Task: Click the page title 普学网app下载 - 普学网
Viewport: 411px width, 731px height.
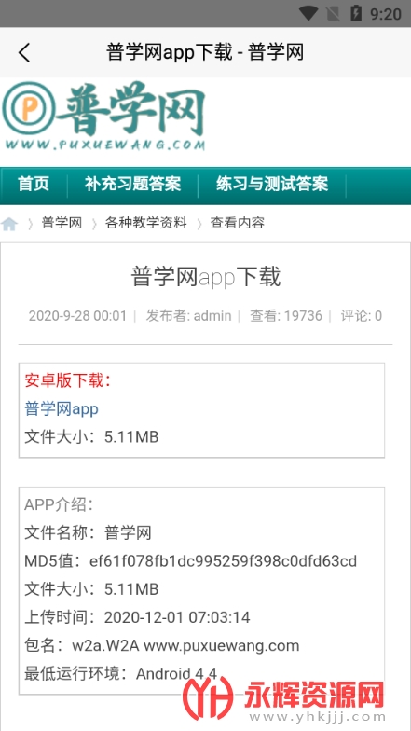Action: 205,52
